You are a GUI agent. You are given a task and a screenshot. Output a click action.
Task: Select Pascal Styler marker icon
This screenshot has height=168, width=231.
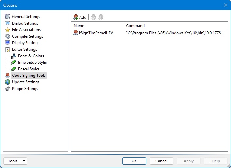tap(13, 69)
